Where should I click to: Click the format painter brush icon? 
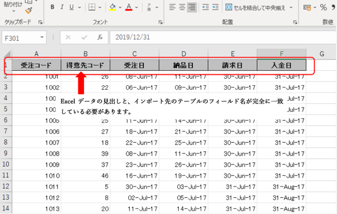coord(29,10)
